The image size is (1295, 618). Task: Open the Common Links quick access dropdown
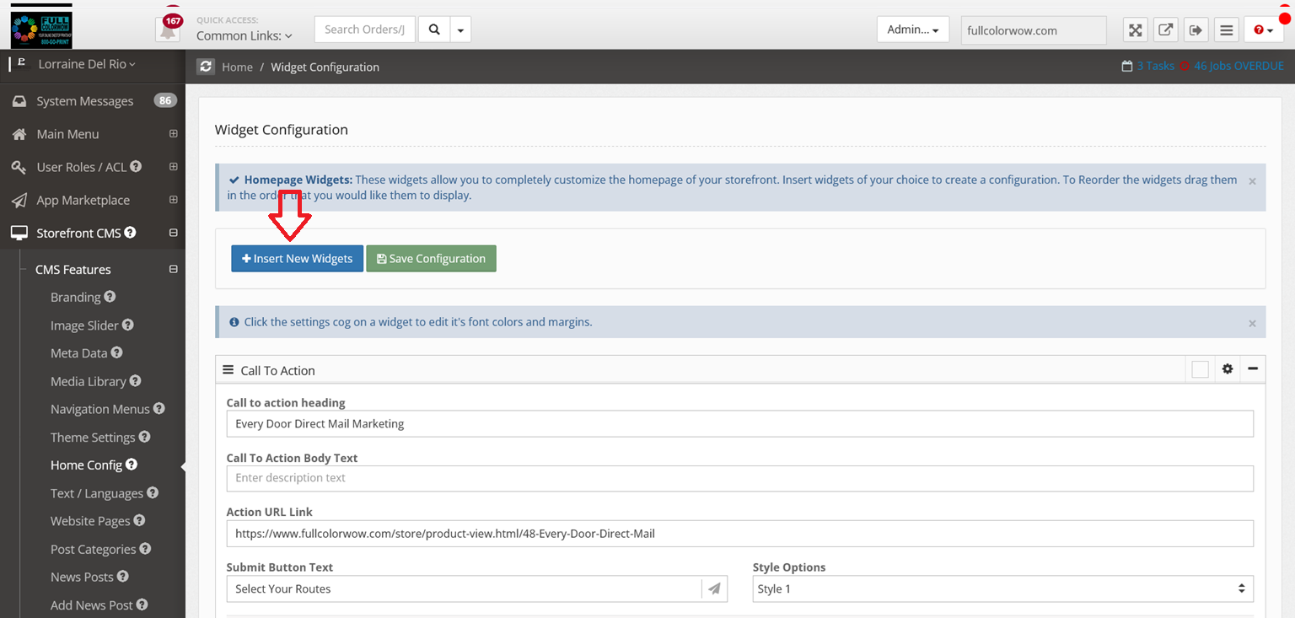[244, 36]
